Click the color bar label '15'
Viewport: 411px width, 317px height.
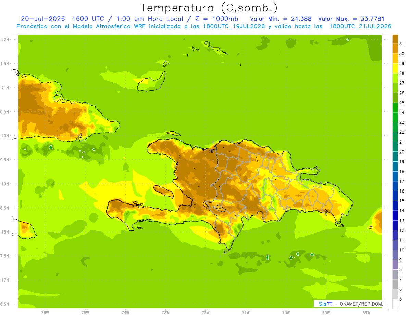[x=402, y=201]
